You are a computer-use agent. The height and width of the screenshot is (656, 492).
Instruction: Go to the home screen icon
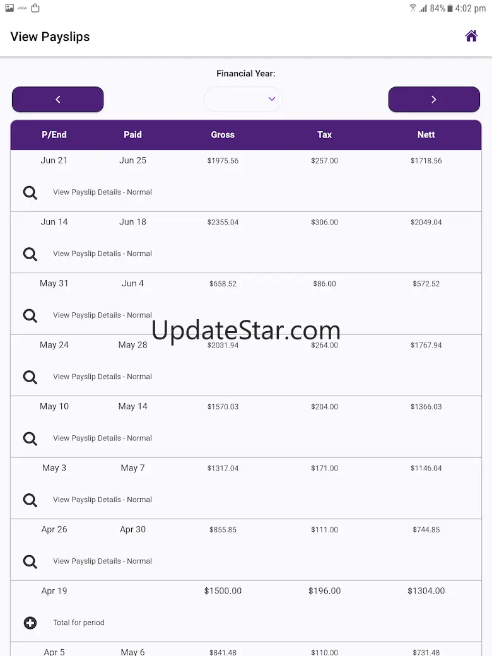[471, 36]
